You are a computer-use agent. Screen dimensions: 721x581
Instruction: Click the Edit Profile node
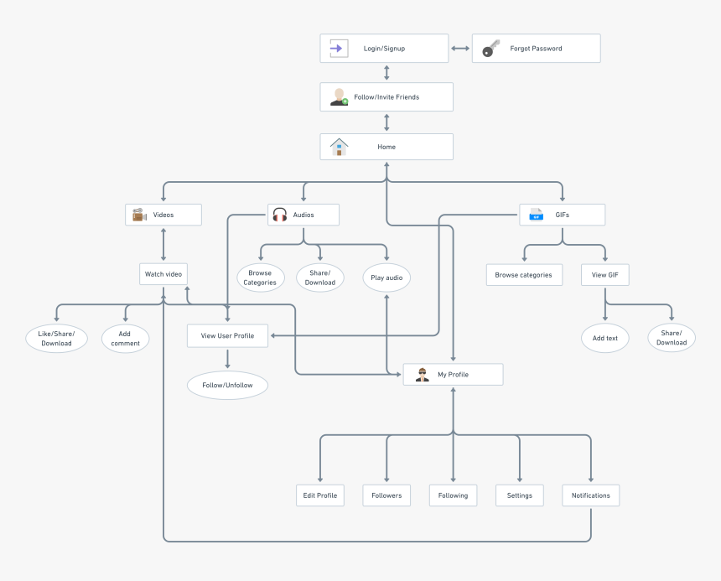pos(319,495)
